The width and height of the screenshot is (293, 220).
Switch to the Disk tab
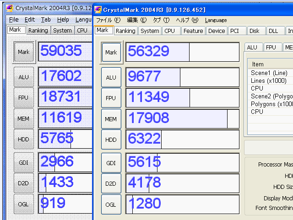tap(254, 31)
